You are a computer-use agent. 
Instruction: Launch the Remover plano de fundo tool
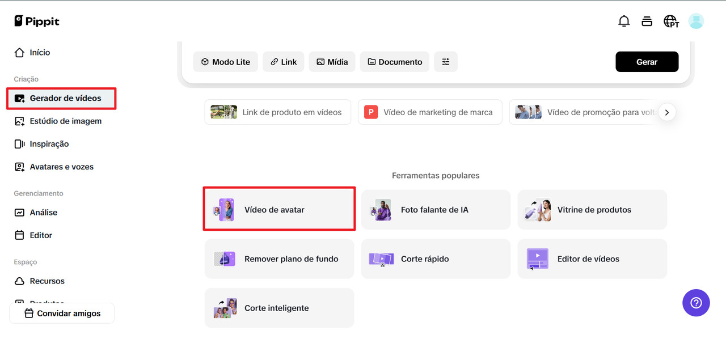[279, 259]
